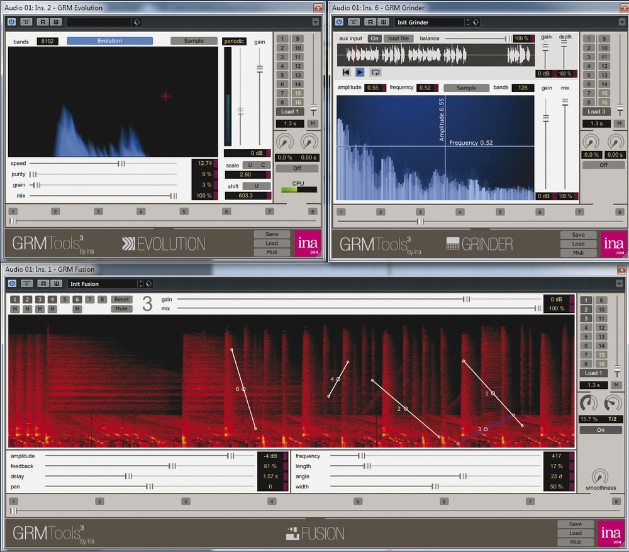Click the bypass icon in GRM Grinder toolbar
Image resolution: width=629 pixels, height=552 pixels.
click(353, 22)
